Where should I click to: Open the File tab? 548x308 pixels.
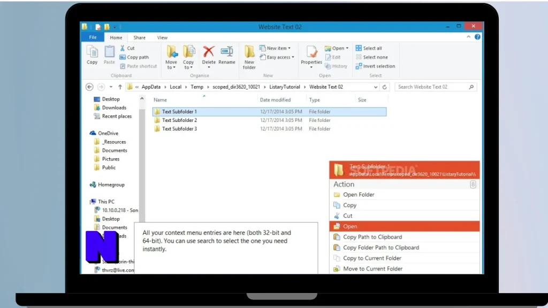[93, 37]
